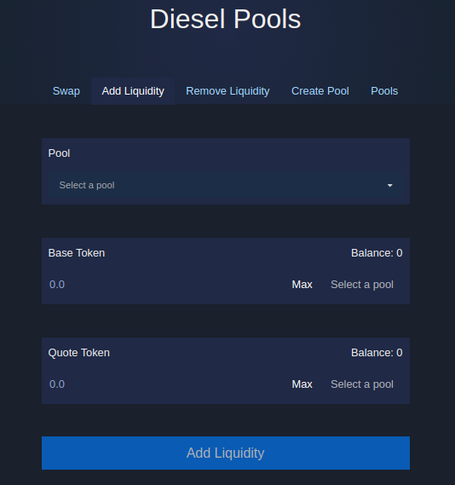Open the 'Select a pool' dropdown field
This screenshot has width=455, height=485.
(x=226, y=185)
